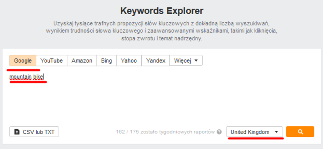Pick the Yandex tab
This screenshot has height=149, width=323.
(x=155, y=61)
